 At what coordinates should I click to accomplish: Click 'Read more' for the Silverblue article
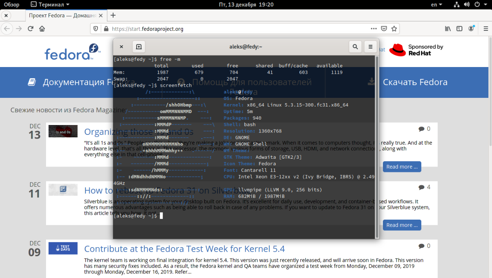click(x=402, y=225)
